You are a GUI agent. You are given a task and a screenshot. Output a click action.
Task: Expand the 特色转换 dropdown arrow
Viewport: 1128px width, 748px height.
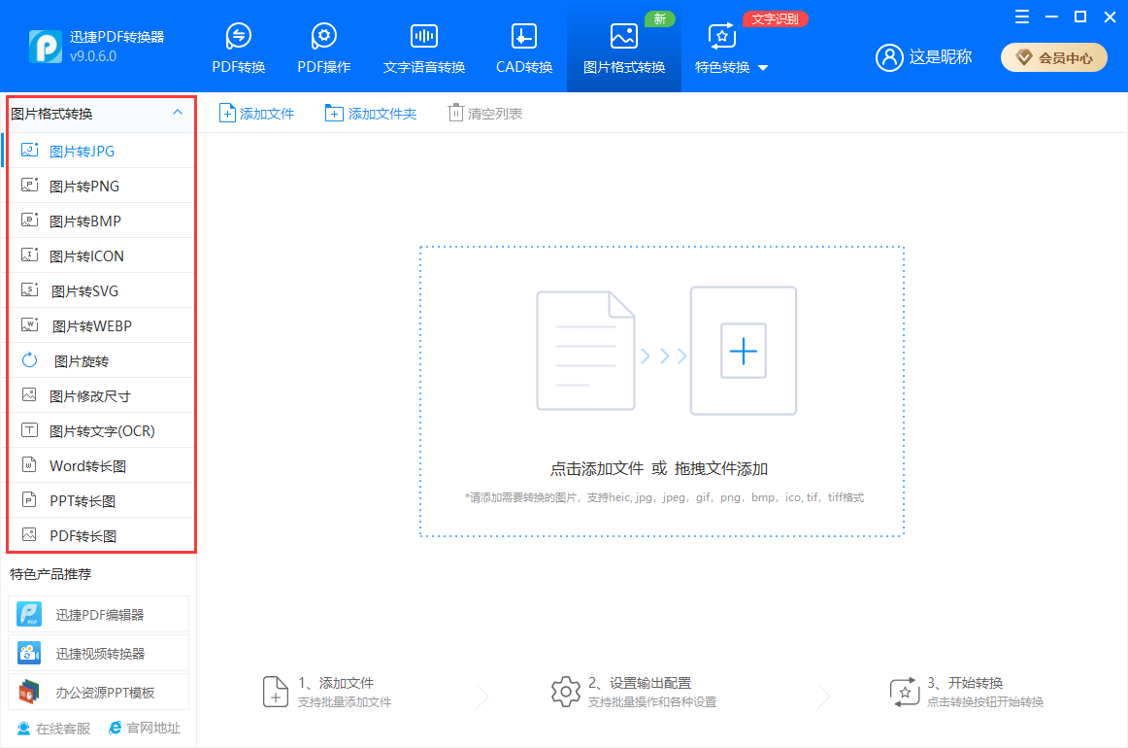coord(763,68)
